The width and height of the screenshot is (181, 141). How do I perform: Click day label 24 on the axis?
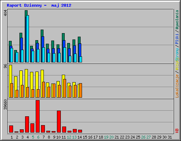pyautogui.click(x=133, y=137)
